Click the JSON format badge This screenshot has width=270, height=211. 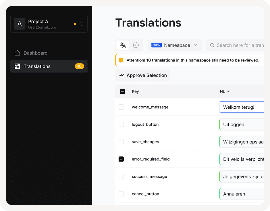(157, 45)
